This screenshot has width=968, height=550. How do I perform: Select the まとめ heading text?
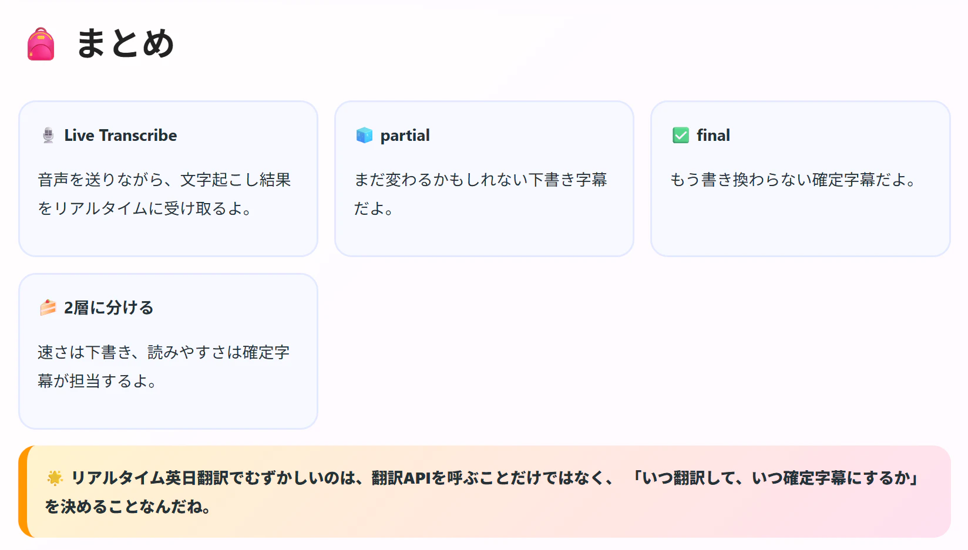tap(125, 43)
